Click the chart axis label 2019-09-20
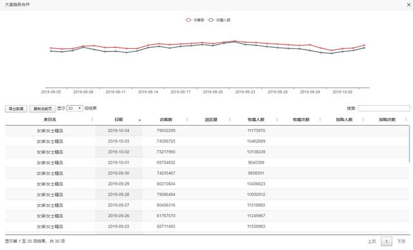This screenshot has height=250, width=413. (213, 92)
